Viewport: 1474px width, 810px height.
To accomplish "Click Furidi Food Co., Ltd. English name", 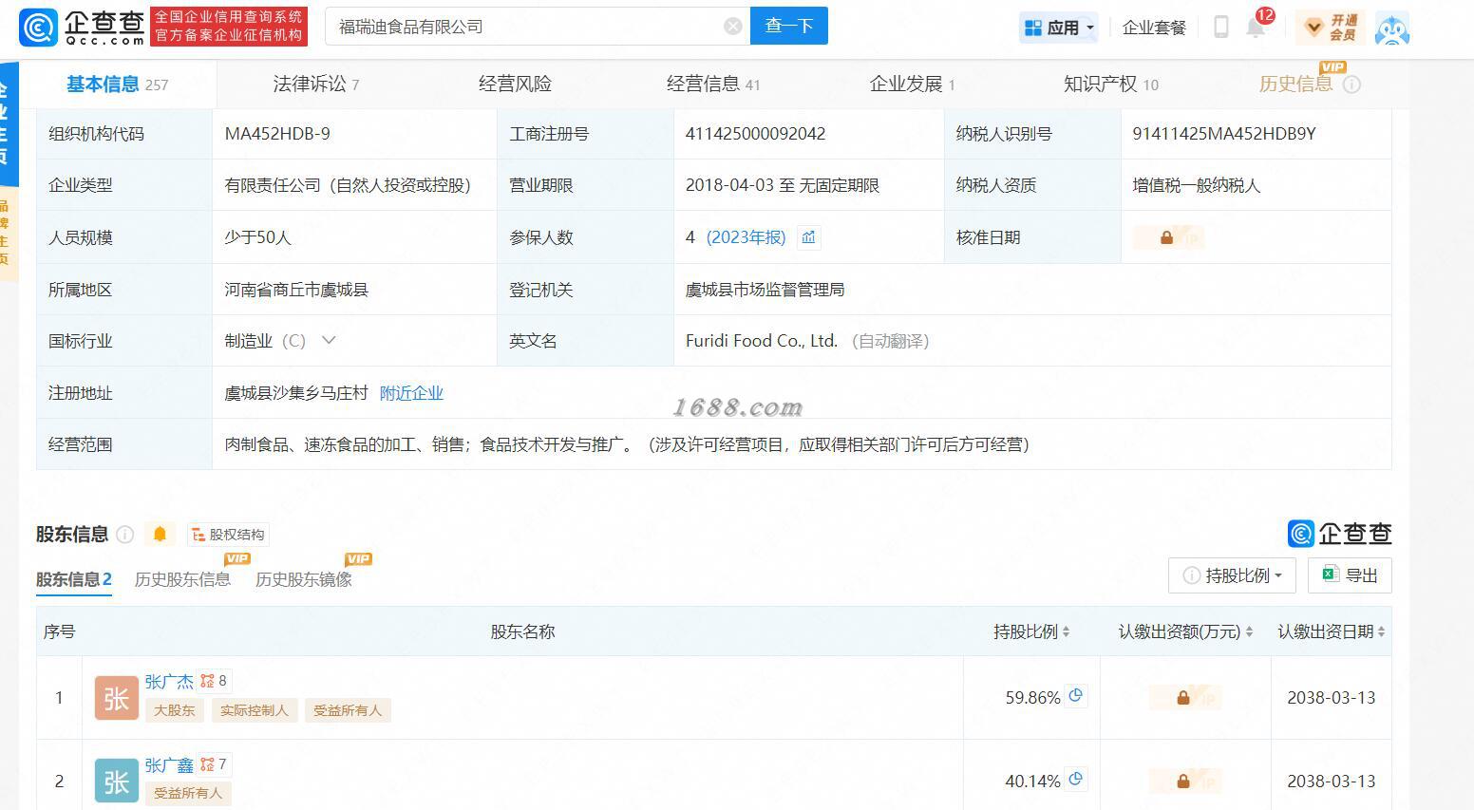I will (x=762, y=341).
